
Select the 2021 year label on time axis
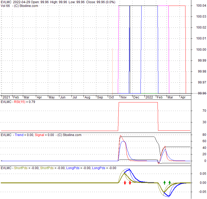tap(6, 97)
